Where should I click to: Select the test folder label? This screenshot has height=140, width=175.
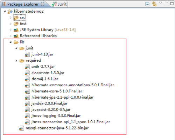point(23,24)
